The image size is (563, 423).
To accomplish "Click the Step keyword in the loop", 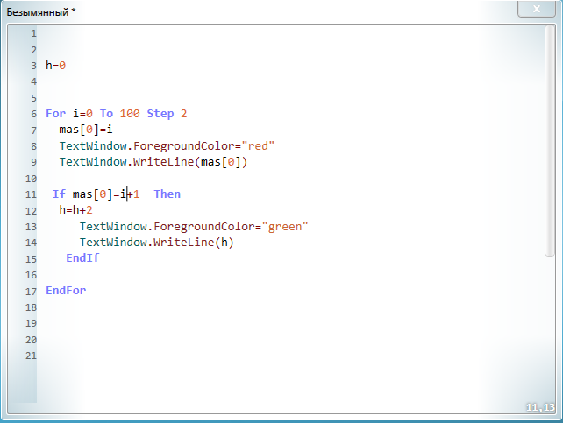I will point(160,114).
